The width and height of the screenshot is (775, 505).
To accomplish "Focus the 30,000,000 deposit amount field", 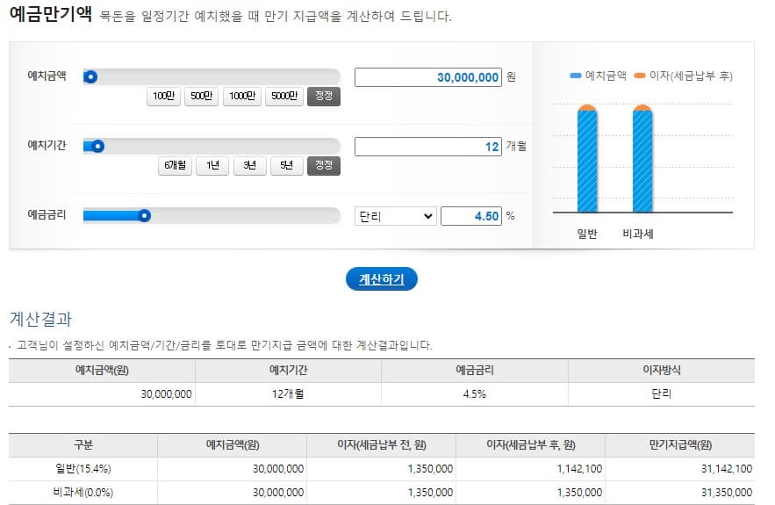I will pos(428,77).
